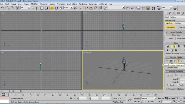
Task: Click the Set Key button
Action: coord(137,101)
